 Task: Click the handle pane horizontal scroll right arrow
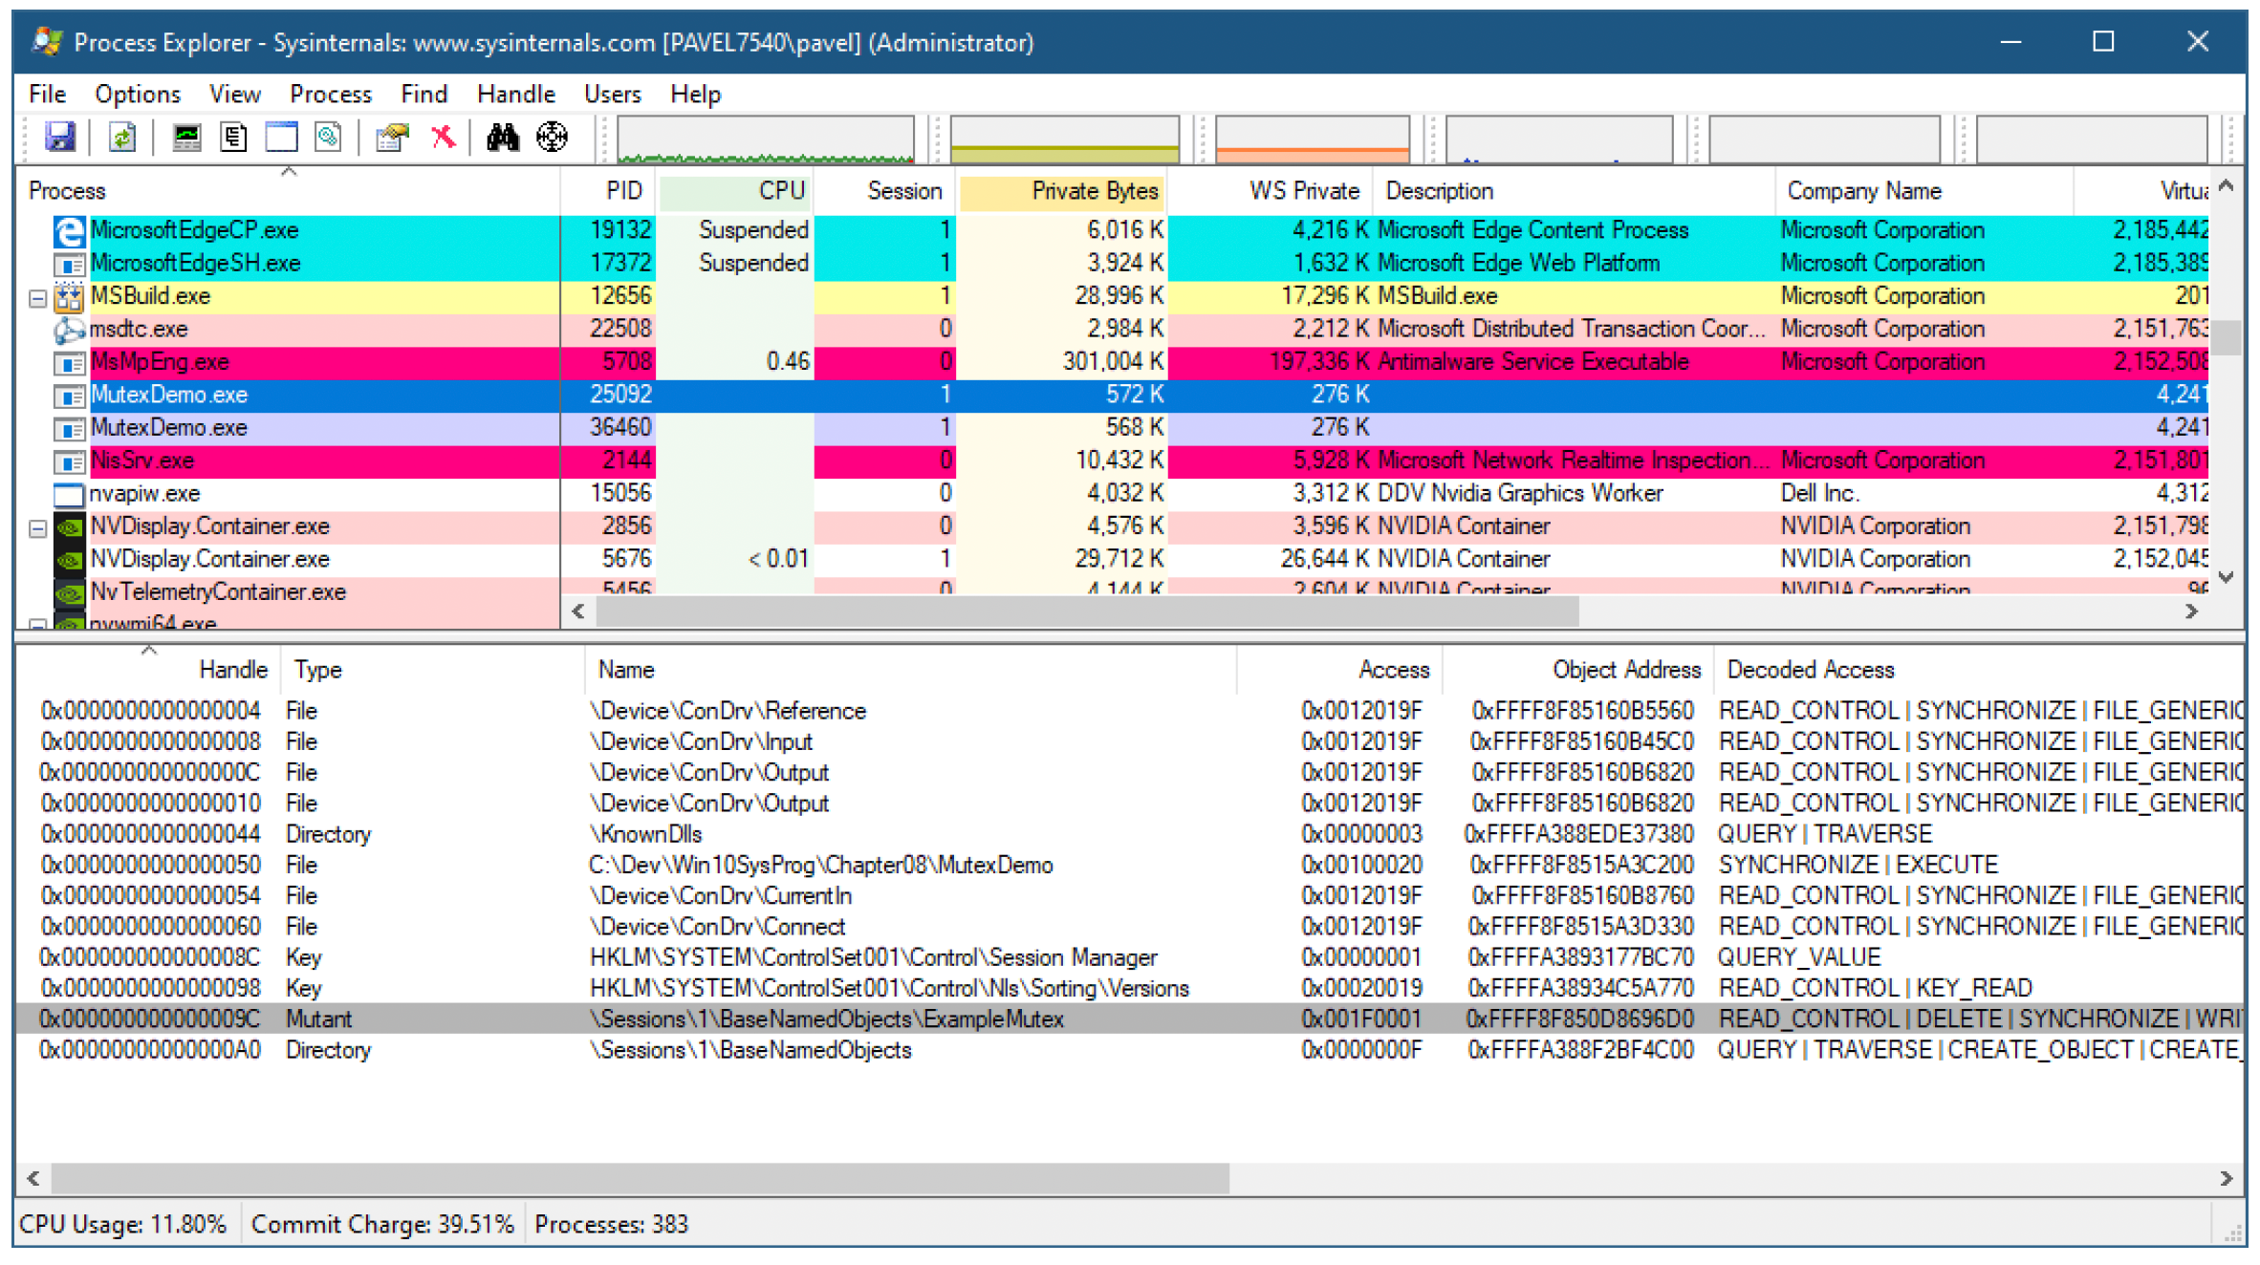(2227, 1178)
